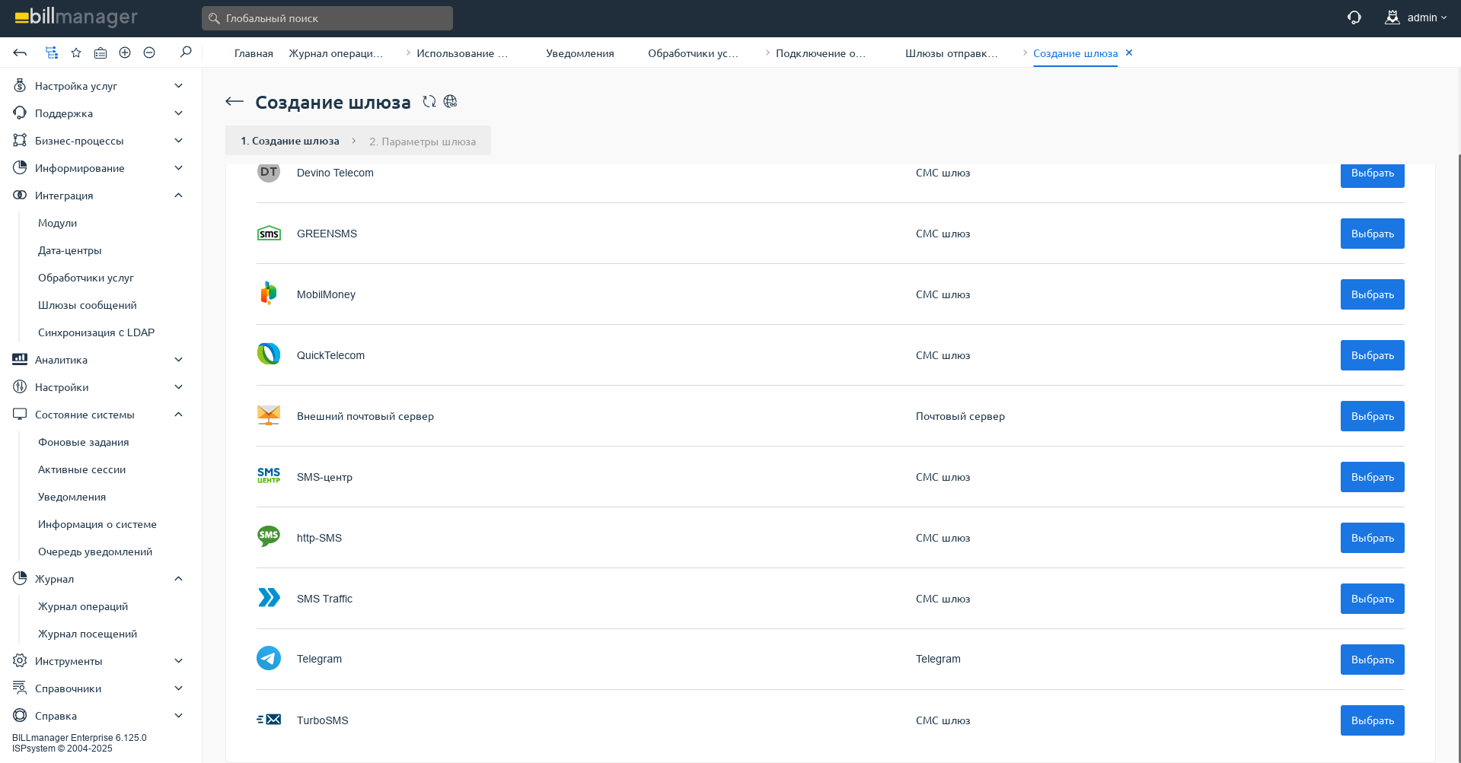
Task: Click the expand-all plus circle icon
Action: click(x=125, y=52)
